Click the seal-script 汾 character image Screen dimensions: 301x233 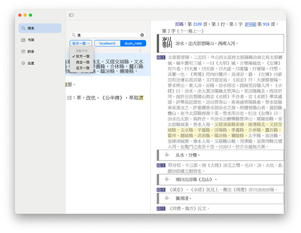coord(167,43)
